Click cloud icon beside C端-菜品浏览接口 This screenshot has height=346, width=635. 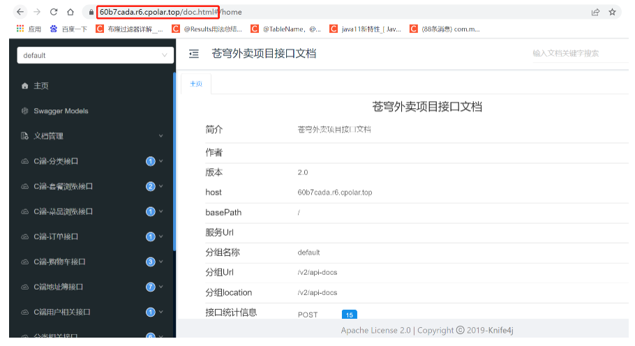(x=24, y=211)
